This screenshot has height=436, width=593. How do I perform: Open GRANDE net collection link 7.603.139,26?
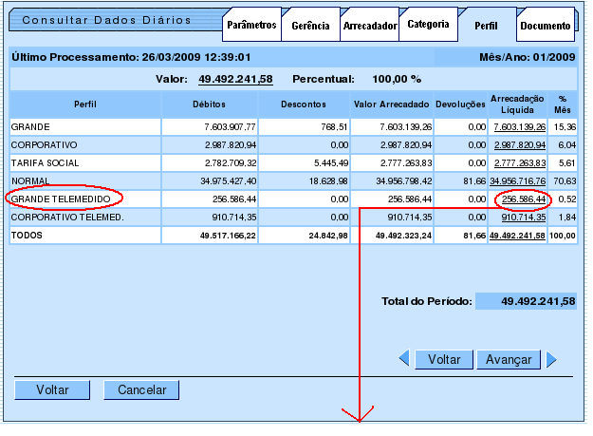click(519, 126)
